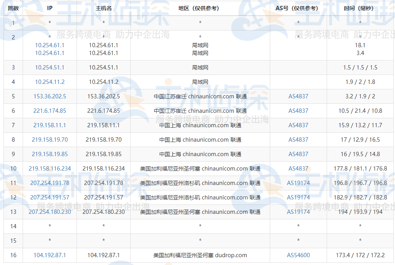Click the IP column header

point(50,7)
